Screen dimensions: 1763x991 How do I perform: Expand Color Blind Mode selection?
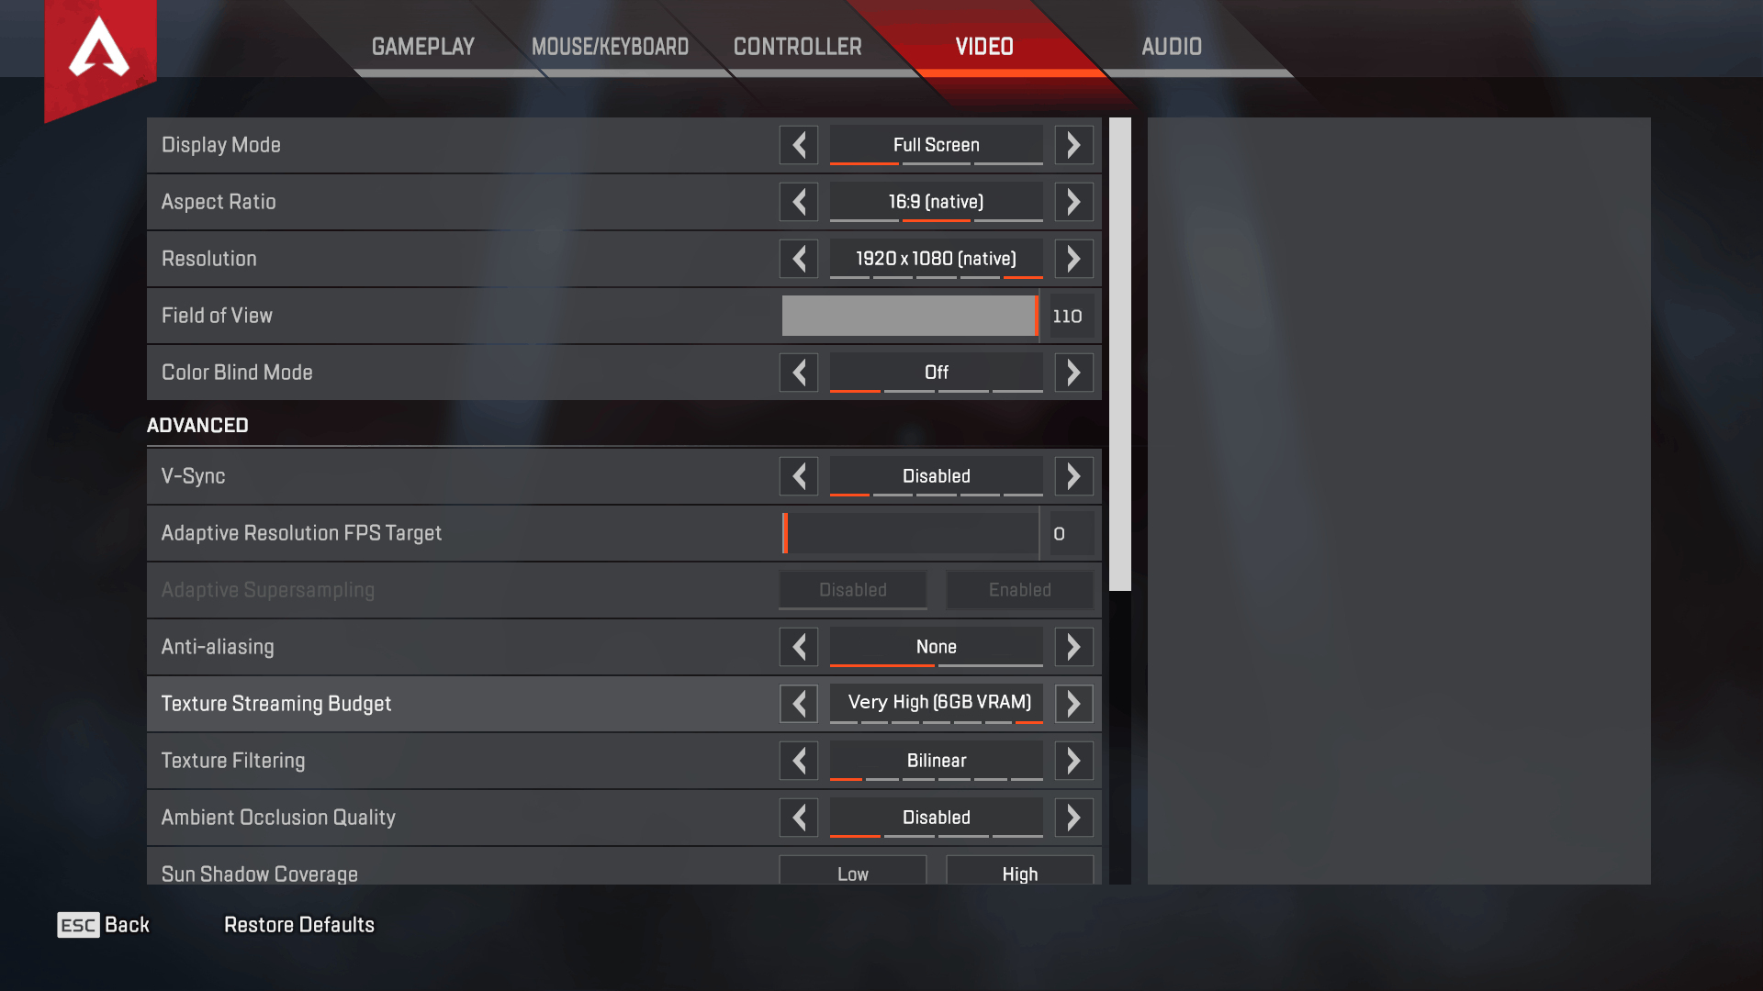1072,373
